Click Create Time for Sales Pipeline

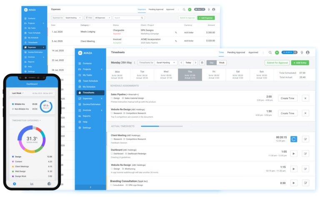(287, 98)
